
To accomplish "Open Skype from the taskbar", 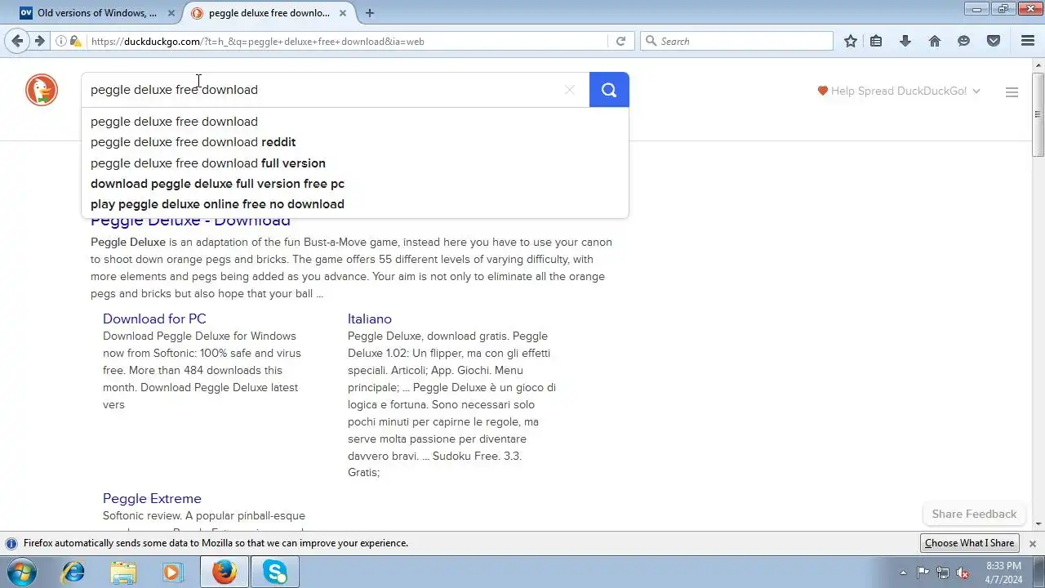I will point(275,572).
